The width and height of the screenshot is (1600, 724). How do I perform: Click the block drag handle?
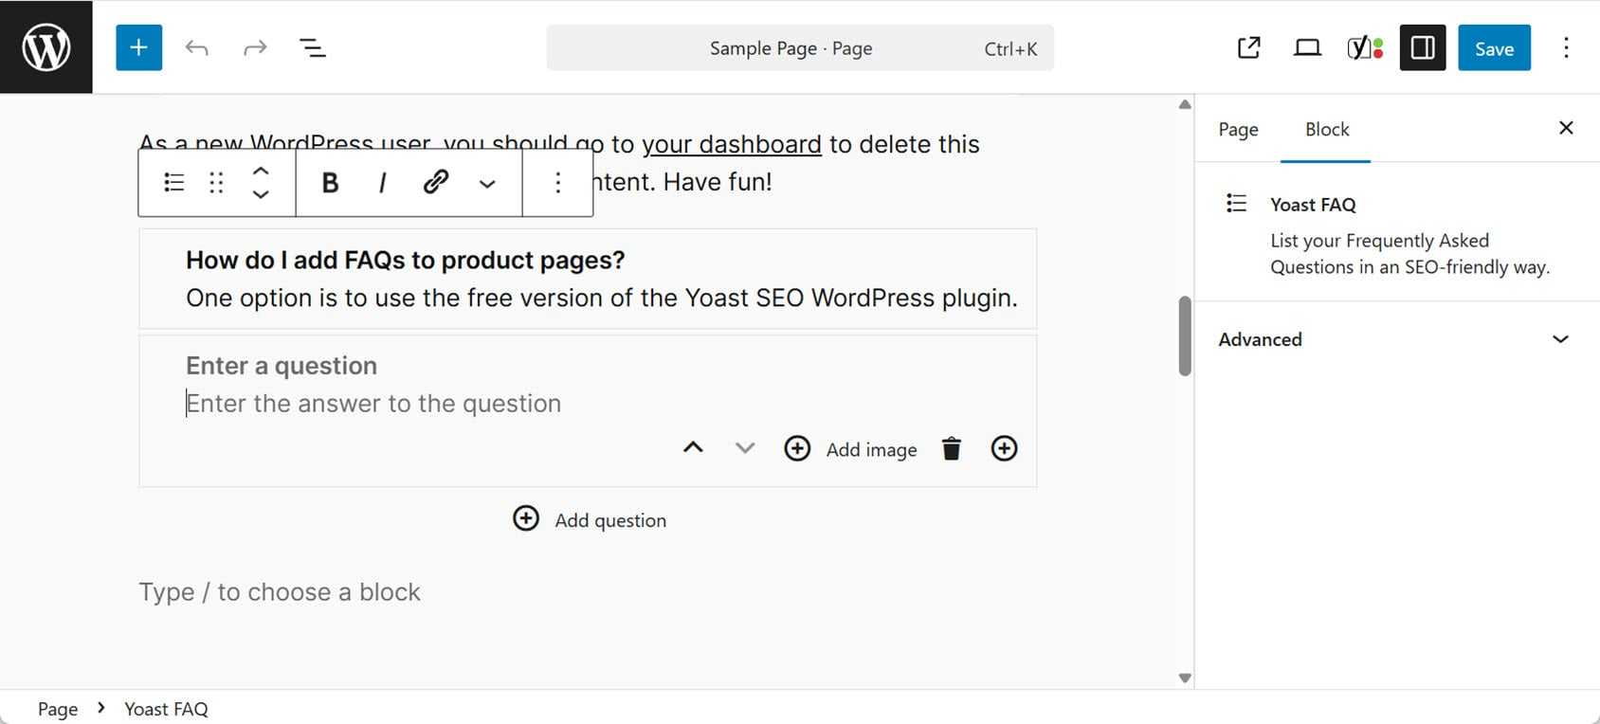216,182
